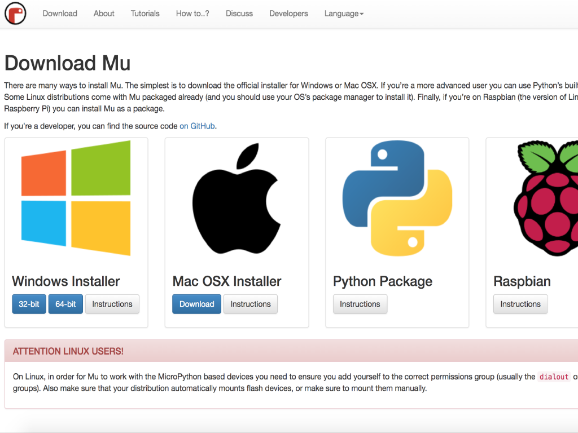The height and width of the screenshot is (433, 578).
Task: Open Raspbian Instructions
Action: tap(520, 304)
